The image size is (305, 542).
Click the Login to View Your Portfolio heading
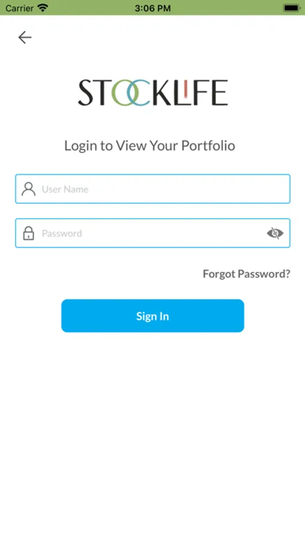(x=150, y=146)
